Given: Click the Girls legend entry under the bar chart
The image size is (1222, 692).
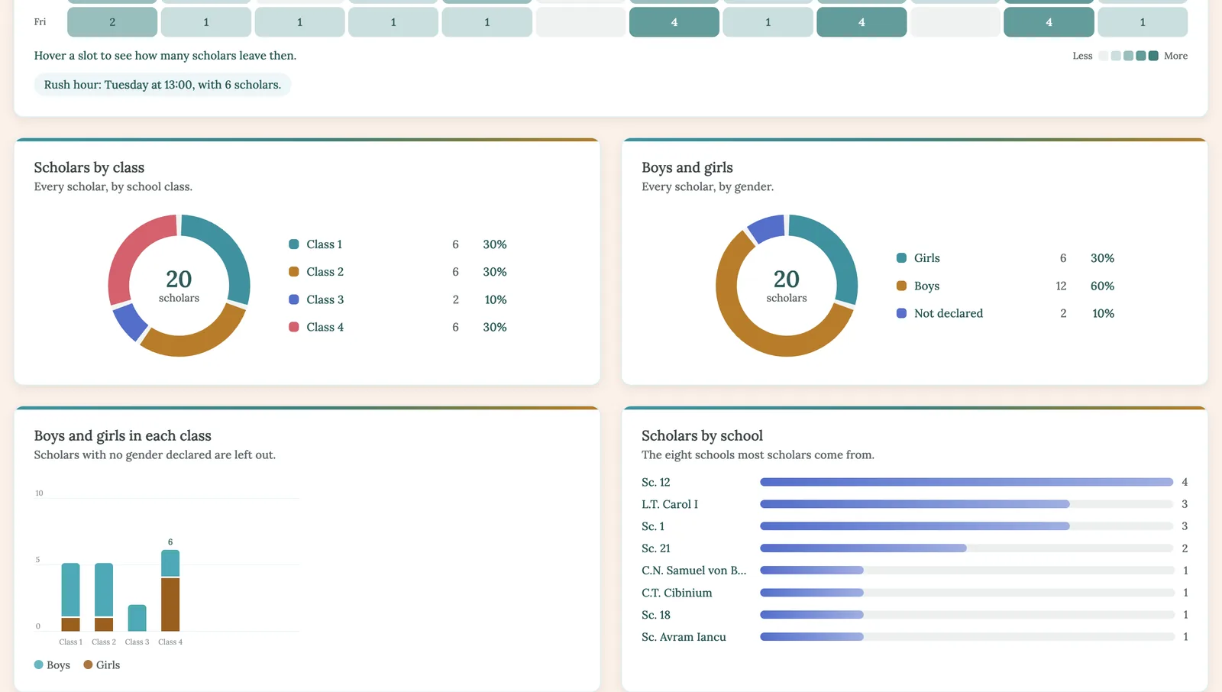Looking at the screenshot, I should (x=102, y=665).
